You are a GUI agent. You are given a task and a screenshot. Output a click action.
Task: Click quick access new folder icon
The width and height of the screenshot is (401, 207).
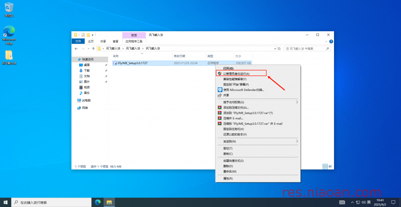tap(88, 35)
